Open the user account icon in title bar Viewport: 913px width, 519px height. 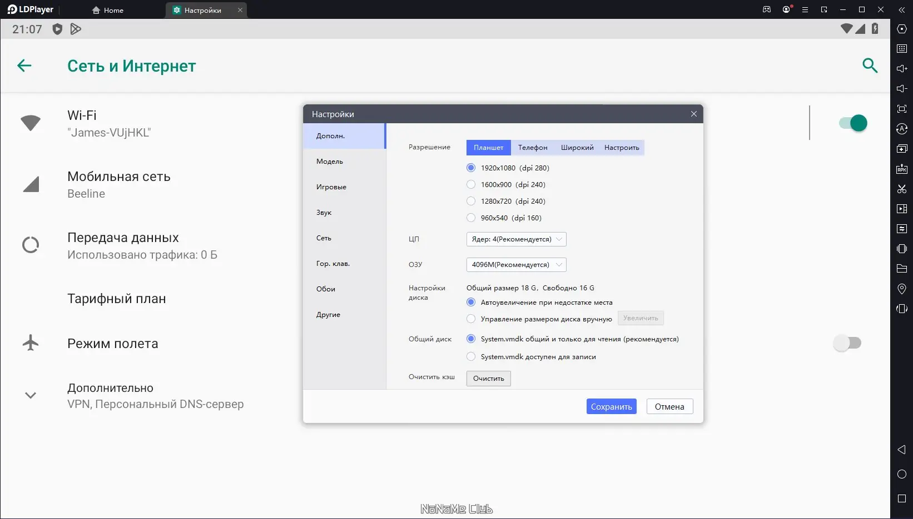(786, 9)
